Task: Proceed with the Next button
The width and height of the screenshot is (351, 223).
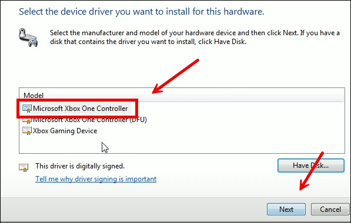Action: pos(286,210)
